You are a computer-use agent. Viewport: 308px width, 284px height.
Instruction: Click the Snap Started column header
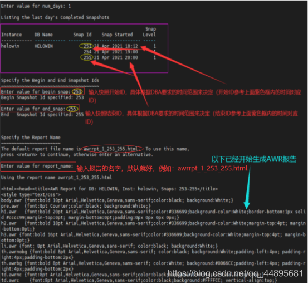click(x=117, y=35)
